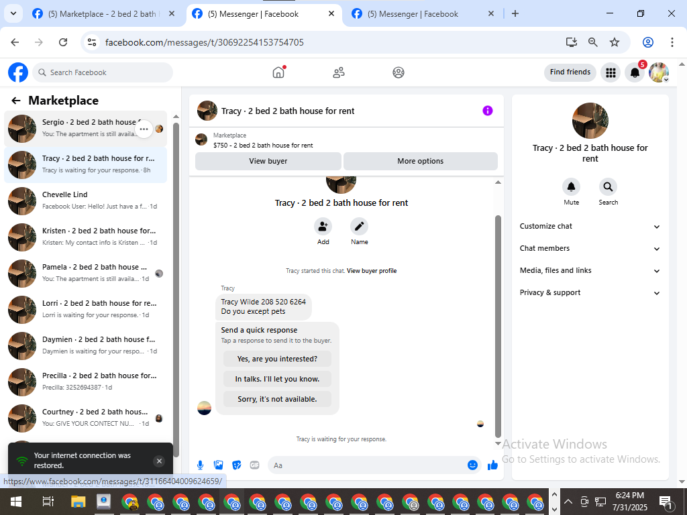Reload the page in Chrome toolbar
Viewport: 687px width, 515px height.
click(63, 42)
